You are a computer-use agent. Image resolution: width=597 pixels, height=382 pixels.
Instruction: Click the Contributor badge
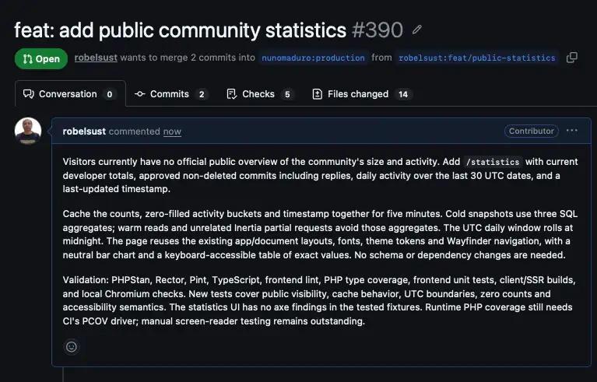coord(531,131)
